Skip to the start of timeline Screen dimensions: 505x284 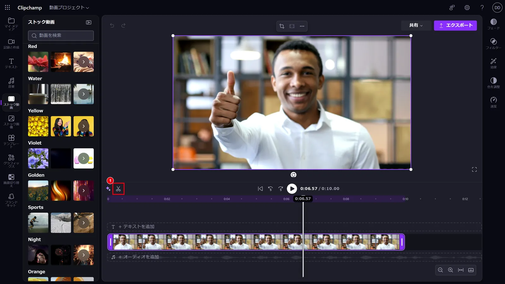(260, 189)
